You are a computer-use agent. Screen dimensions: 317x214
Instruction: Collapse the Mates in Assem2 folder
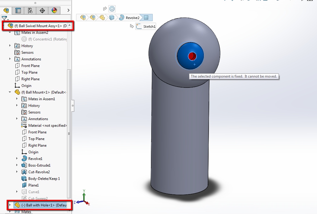(10, 32)
